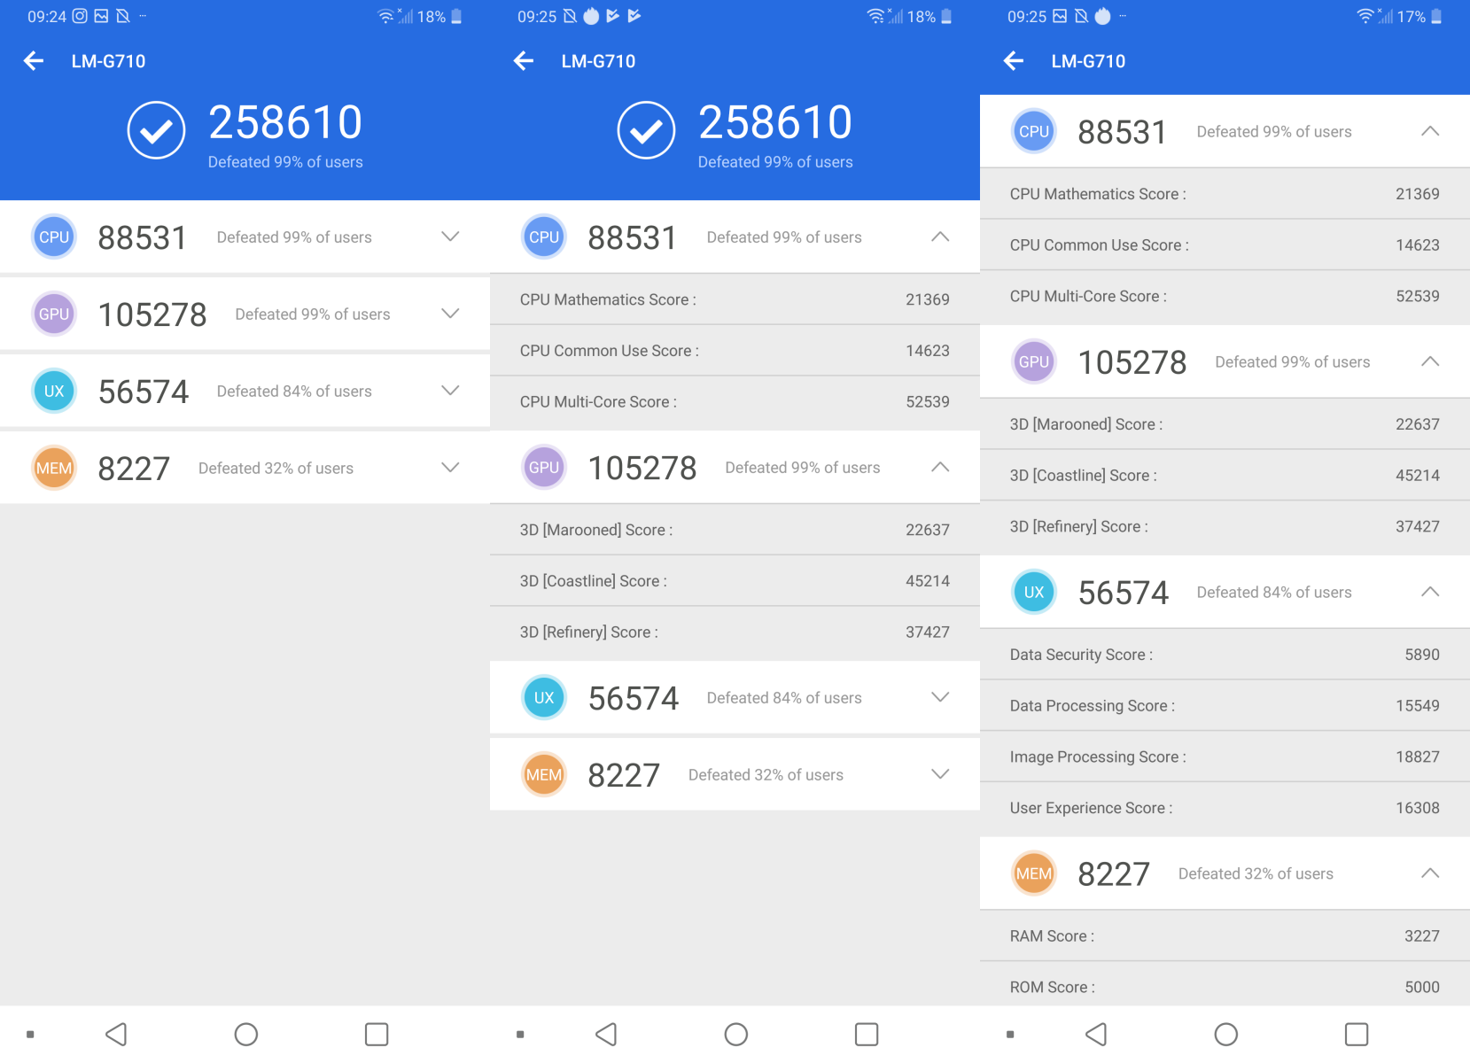Tap Android home circle in the 09:24 screen

click(246, 1034)
